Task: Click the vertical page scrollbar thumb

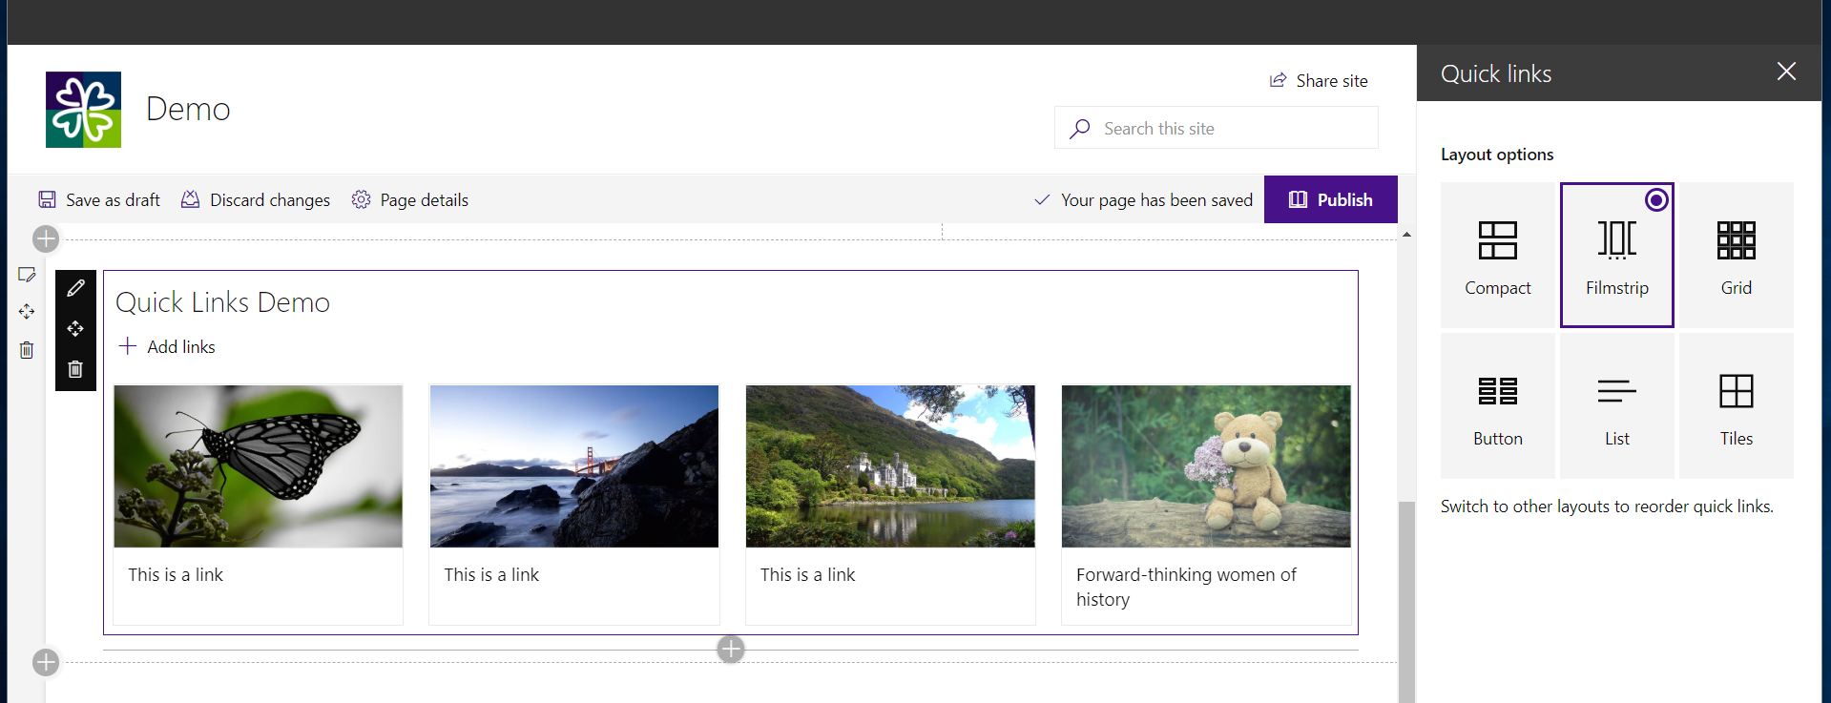Action: pyautogui.click(x=1406, y=602)
